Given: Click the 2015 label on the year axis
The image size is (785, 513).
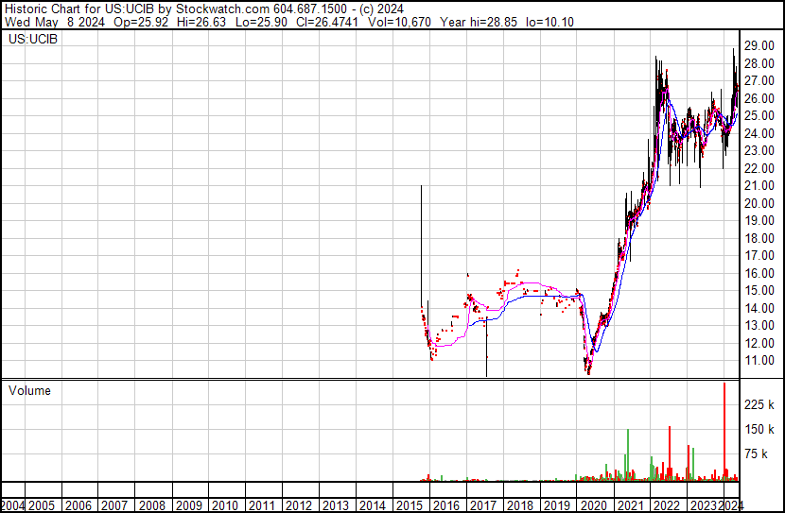Looking at the screenshot, I should pos(409,505).
